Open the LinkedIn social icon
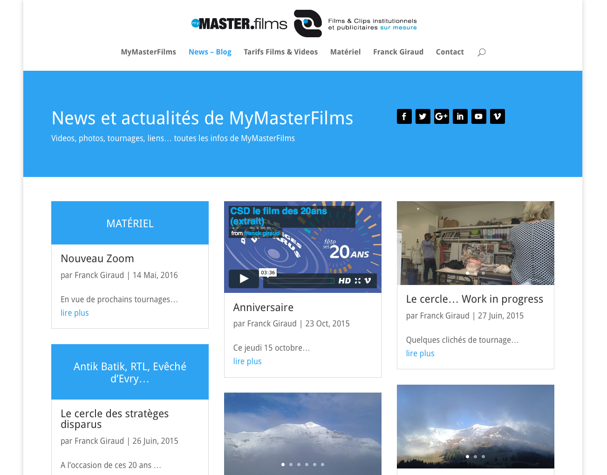607x475 pixels. coord(460,116)
